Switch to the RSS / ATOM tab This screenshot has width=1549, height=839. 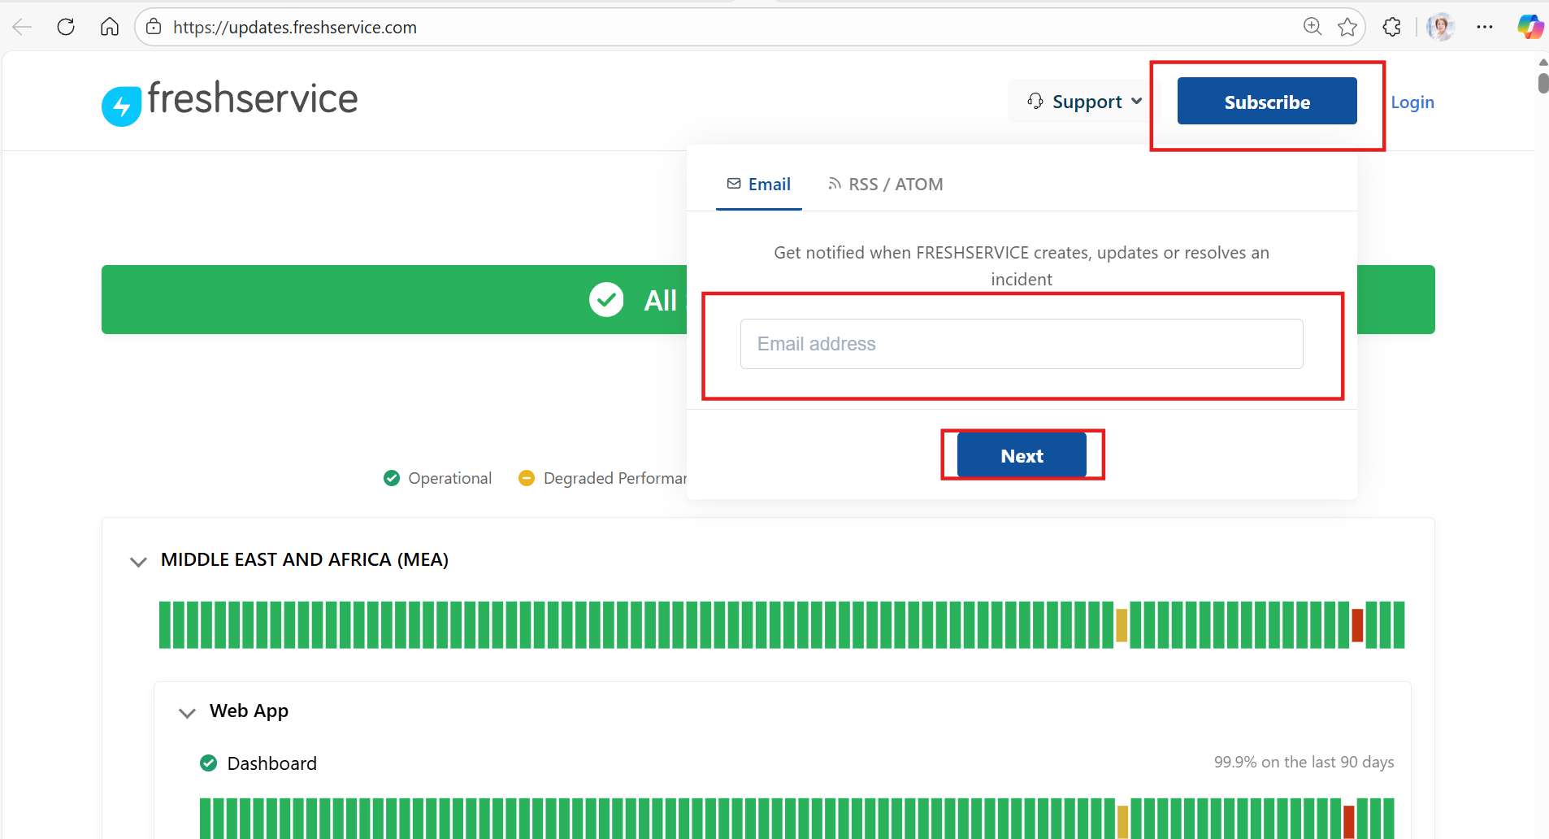[x=886, y=185]
